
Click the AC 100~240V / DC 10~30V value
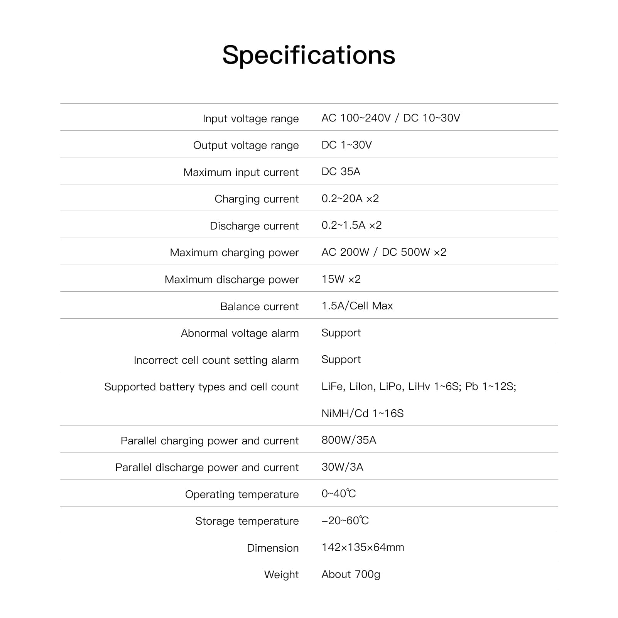tap(390, 118)
